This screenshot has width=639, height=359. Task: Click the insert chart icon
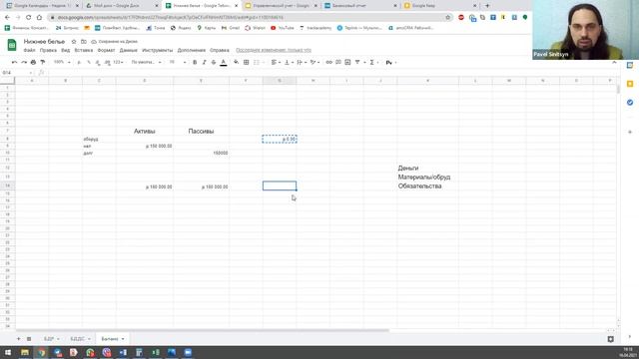click(347, 62)
